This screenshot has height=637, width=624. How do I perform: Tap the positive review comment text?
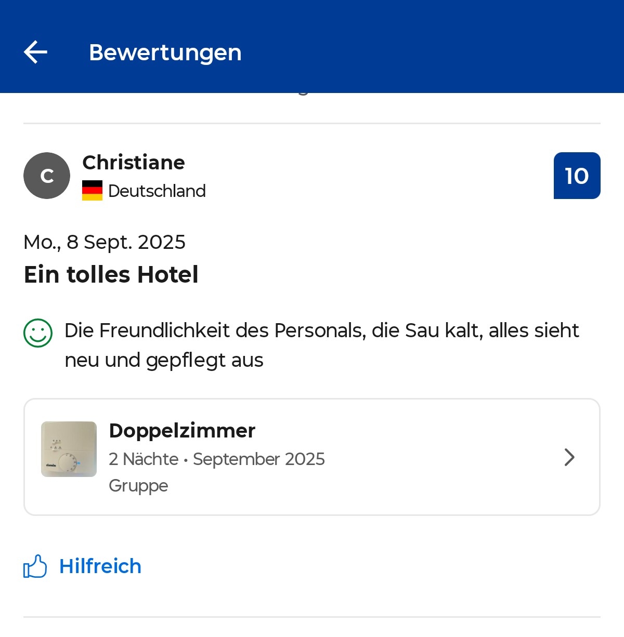click(321, 345)
